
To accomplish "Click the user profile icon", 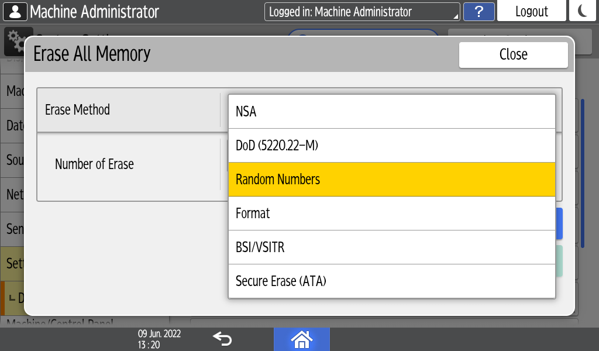I will click(15, 11).
